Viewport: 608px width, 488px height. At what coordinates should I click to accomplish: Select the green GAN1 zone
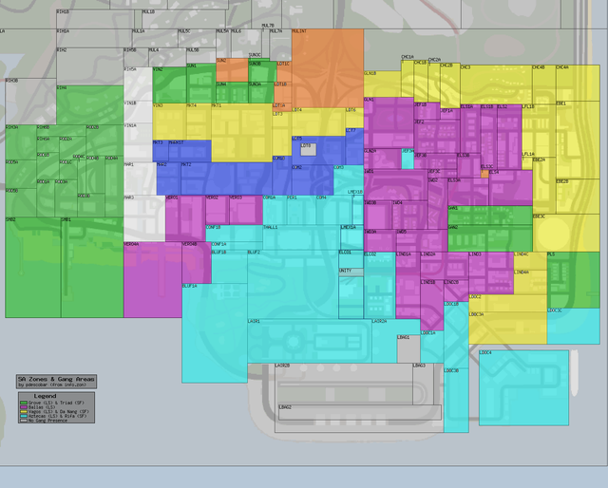pos(490,216)
